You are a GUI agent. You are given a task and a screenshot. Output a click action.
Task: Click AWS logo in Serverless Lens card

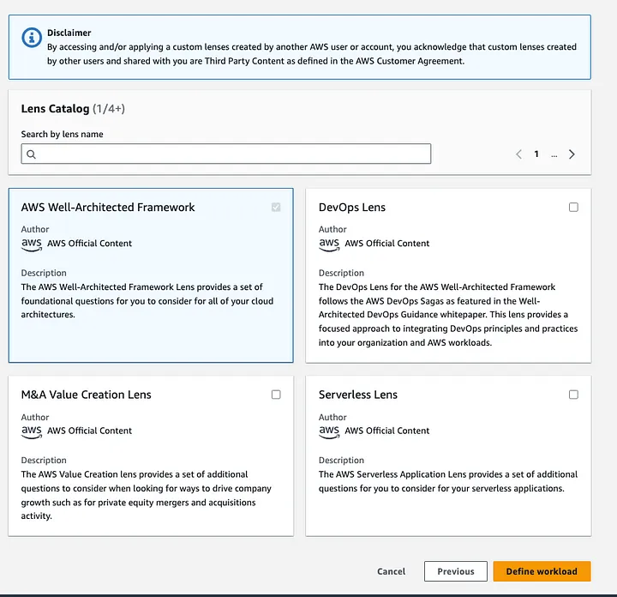point(329,431)
